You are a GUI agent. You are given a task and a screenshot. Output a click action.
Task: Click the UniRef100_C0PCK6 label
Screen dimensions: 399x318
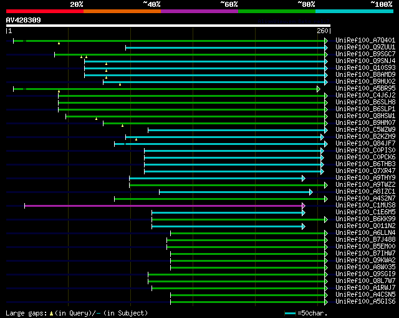[x=365, y=157]
